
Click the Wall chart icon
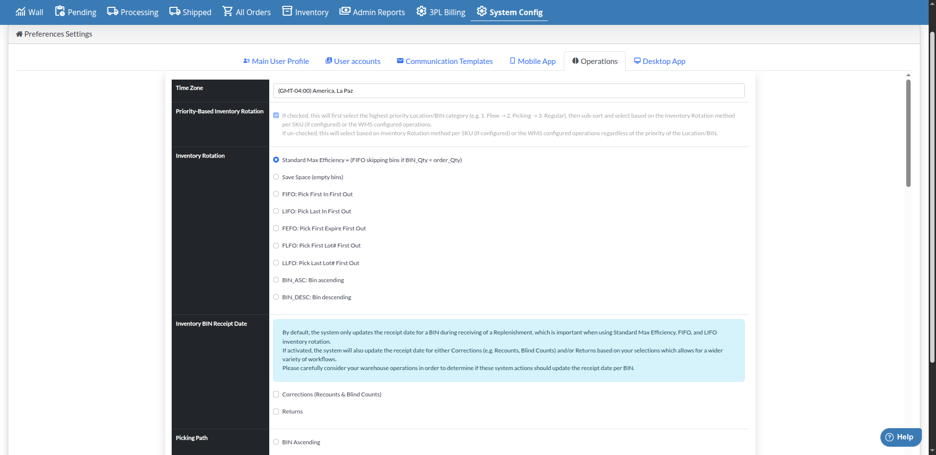click(20, 12)
